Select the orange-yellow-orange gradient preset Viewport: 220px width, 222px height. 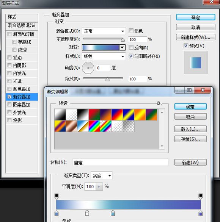pyautogui.click(x=140, y=115)
